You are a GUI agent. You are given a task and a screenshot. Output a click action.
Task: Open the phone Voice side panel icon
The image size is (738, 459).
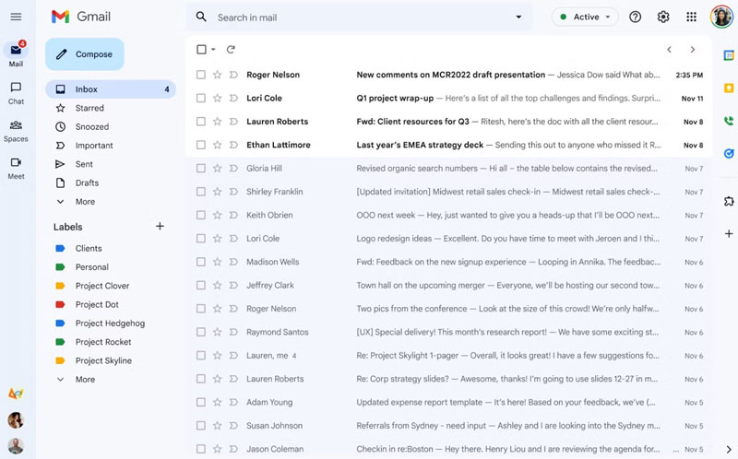[x=729, y=121]
